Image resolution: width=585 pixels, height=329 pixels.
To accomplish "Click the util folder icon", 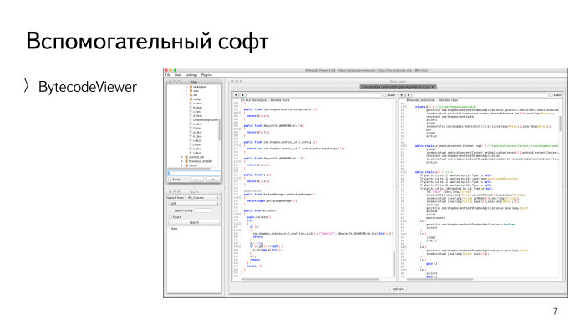I will click(x=191, y=95).
